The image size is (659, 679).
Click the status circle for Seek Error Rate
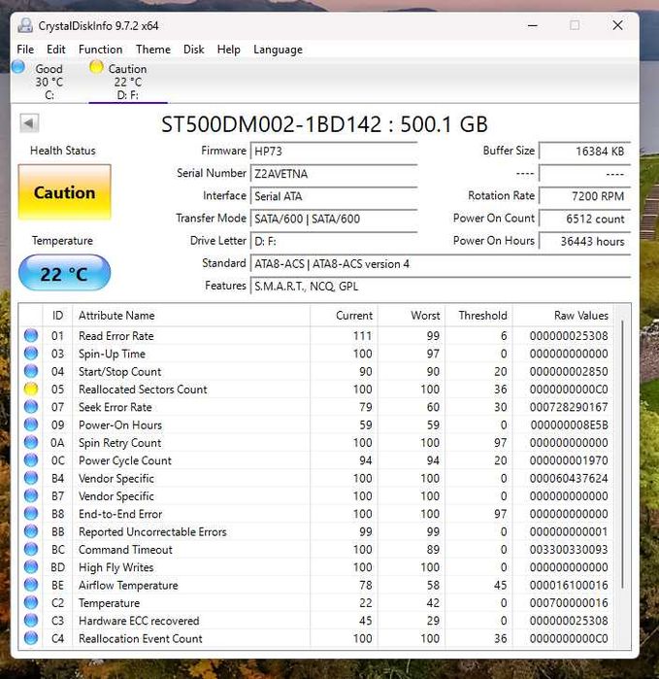(x=31, y=407)
